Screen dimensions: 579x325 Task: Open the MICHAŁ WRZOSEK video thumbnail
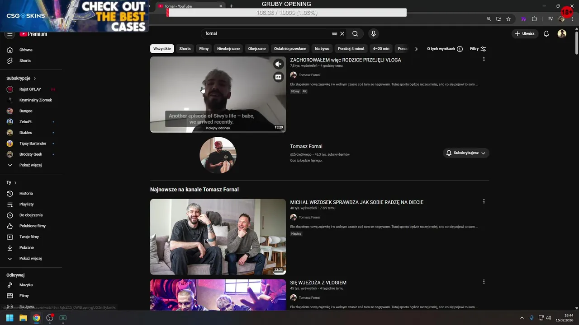218,237
